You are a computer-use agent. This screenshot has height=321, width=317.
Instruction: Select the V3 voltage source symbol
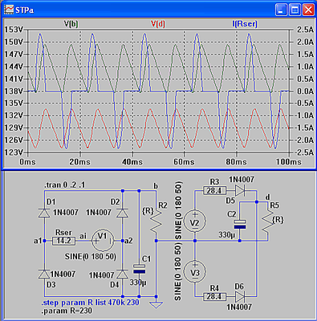tap(195, 272)
